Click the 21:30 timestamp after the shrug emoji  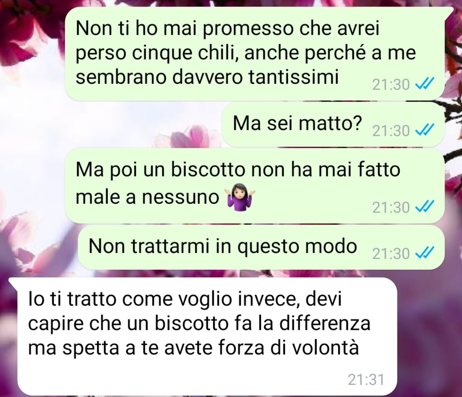click(391, 207)
